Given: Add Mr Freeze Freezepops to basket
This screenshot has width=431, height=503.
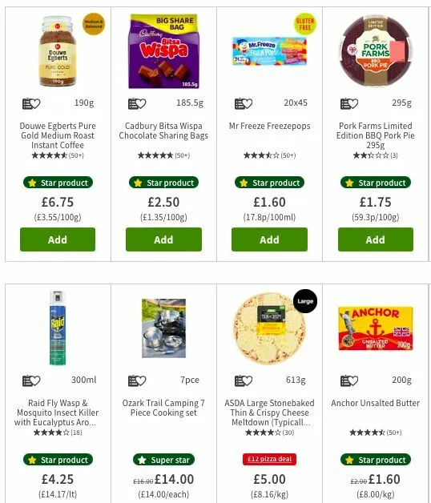Looking at the screenshot, I should (269, 239).
